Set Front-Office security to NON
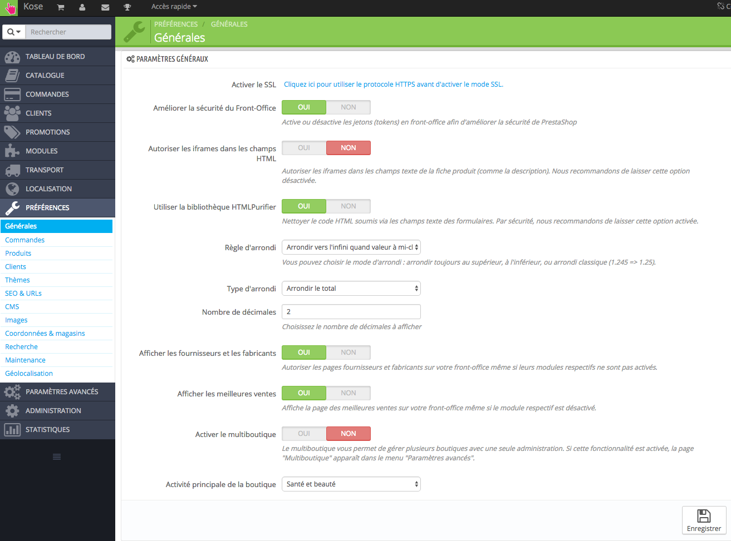Screen dimensions: 731x541 coord(349,107)
